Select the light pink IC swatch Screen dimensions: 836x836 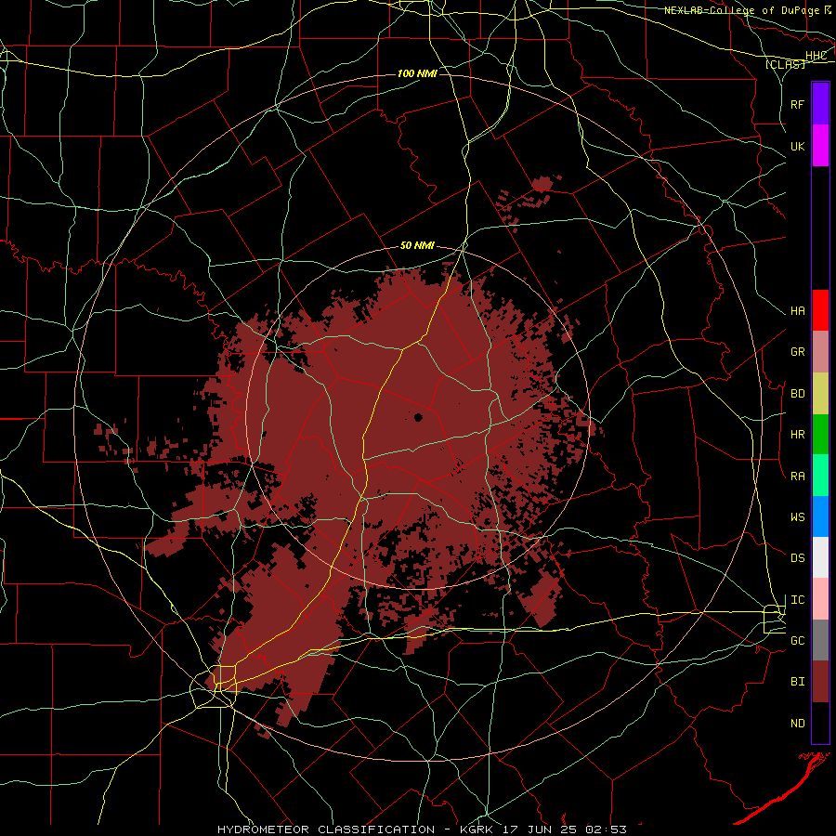(820, 599)
